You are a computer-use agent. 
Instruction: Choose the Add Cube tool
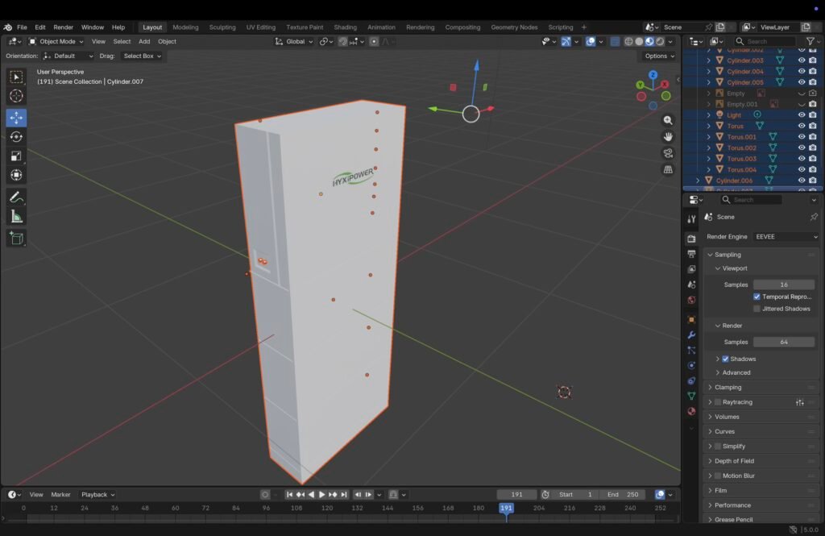pyautogui.click(x=16, y=238)
